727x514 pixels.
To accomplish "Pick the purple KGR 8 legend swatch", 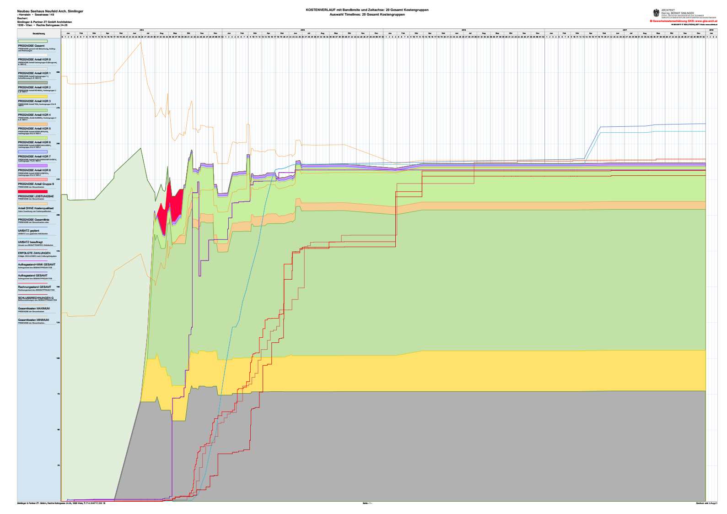I will click(x=32, y=166).
